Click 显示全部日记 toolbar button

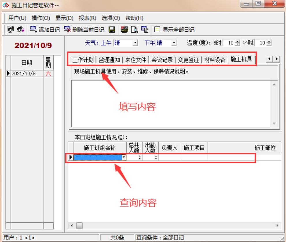coord(175,29)
